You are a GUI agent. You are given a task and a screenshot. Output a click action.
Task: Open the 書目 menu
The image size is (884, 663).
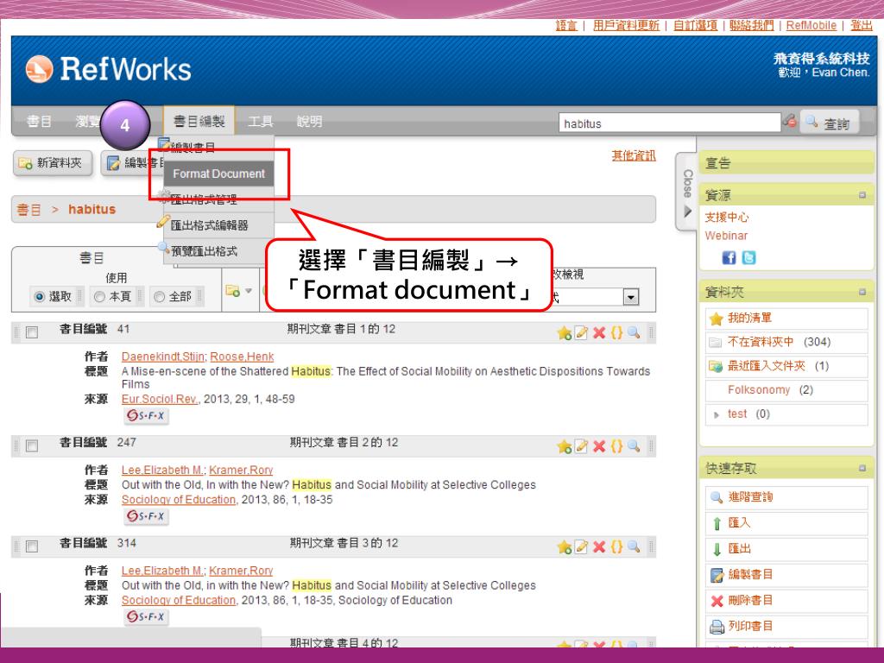point(39,121)
